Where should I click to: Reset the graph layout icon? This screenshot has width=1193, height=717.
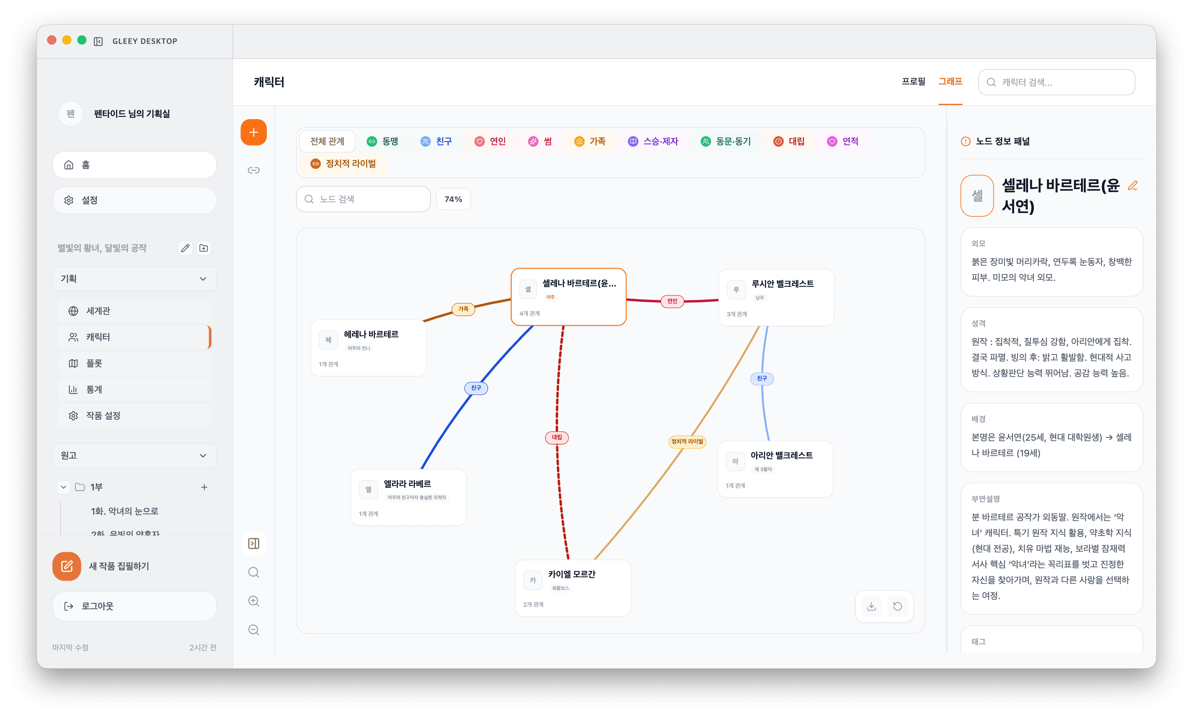pyautogui.click(x=897, y=606)
